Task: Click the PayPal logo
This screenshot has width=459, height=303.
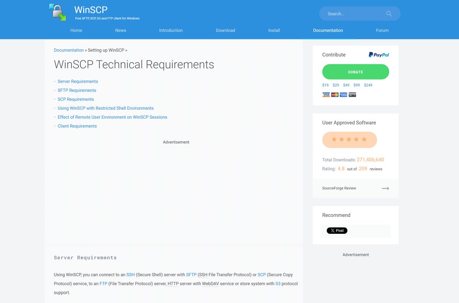Action: click(379, 55)
